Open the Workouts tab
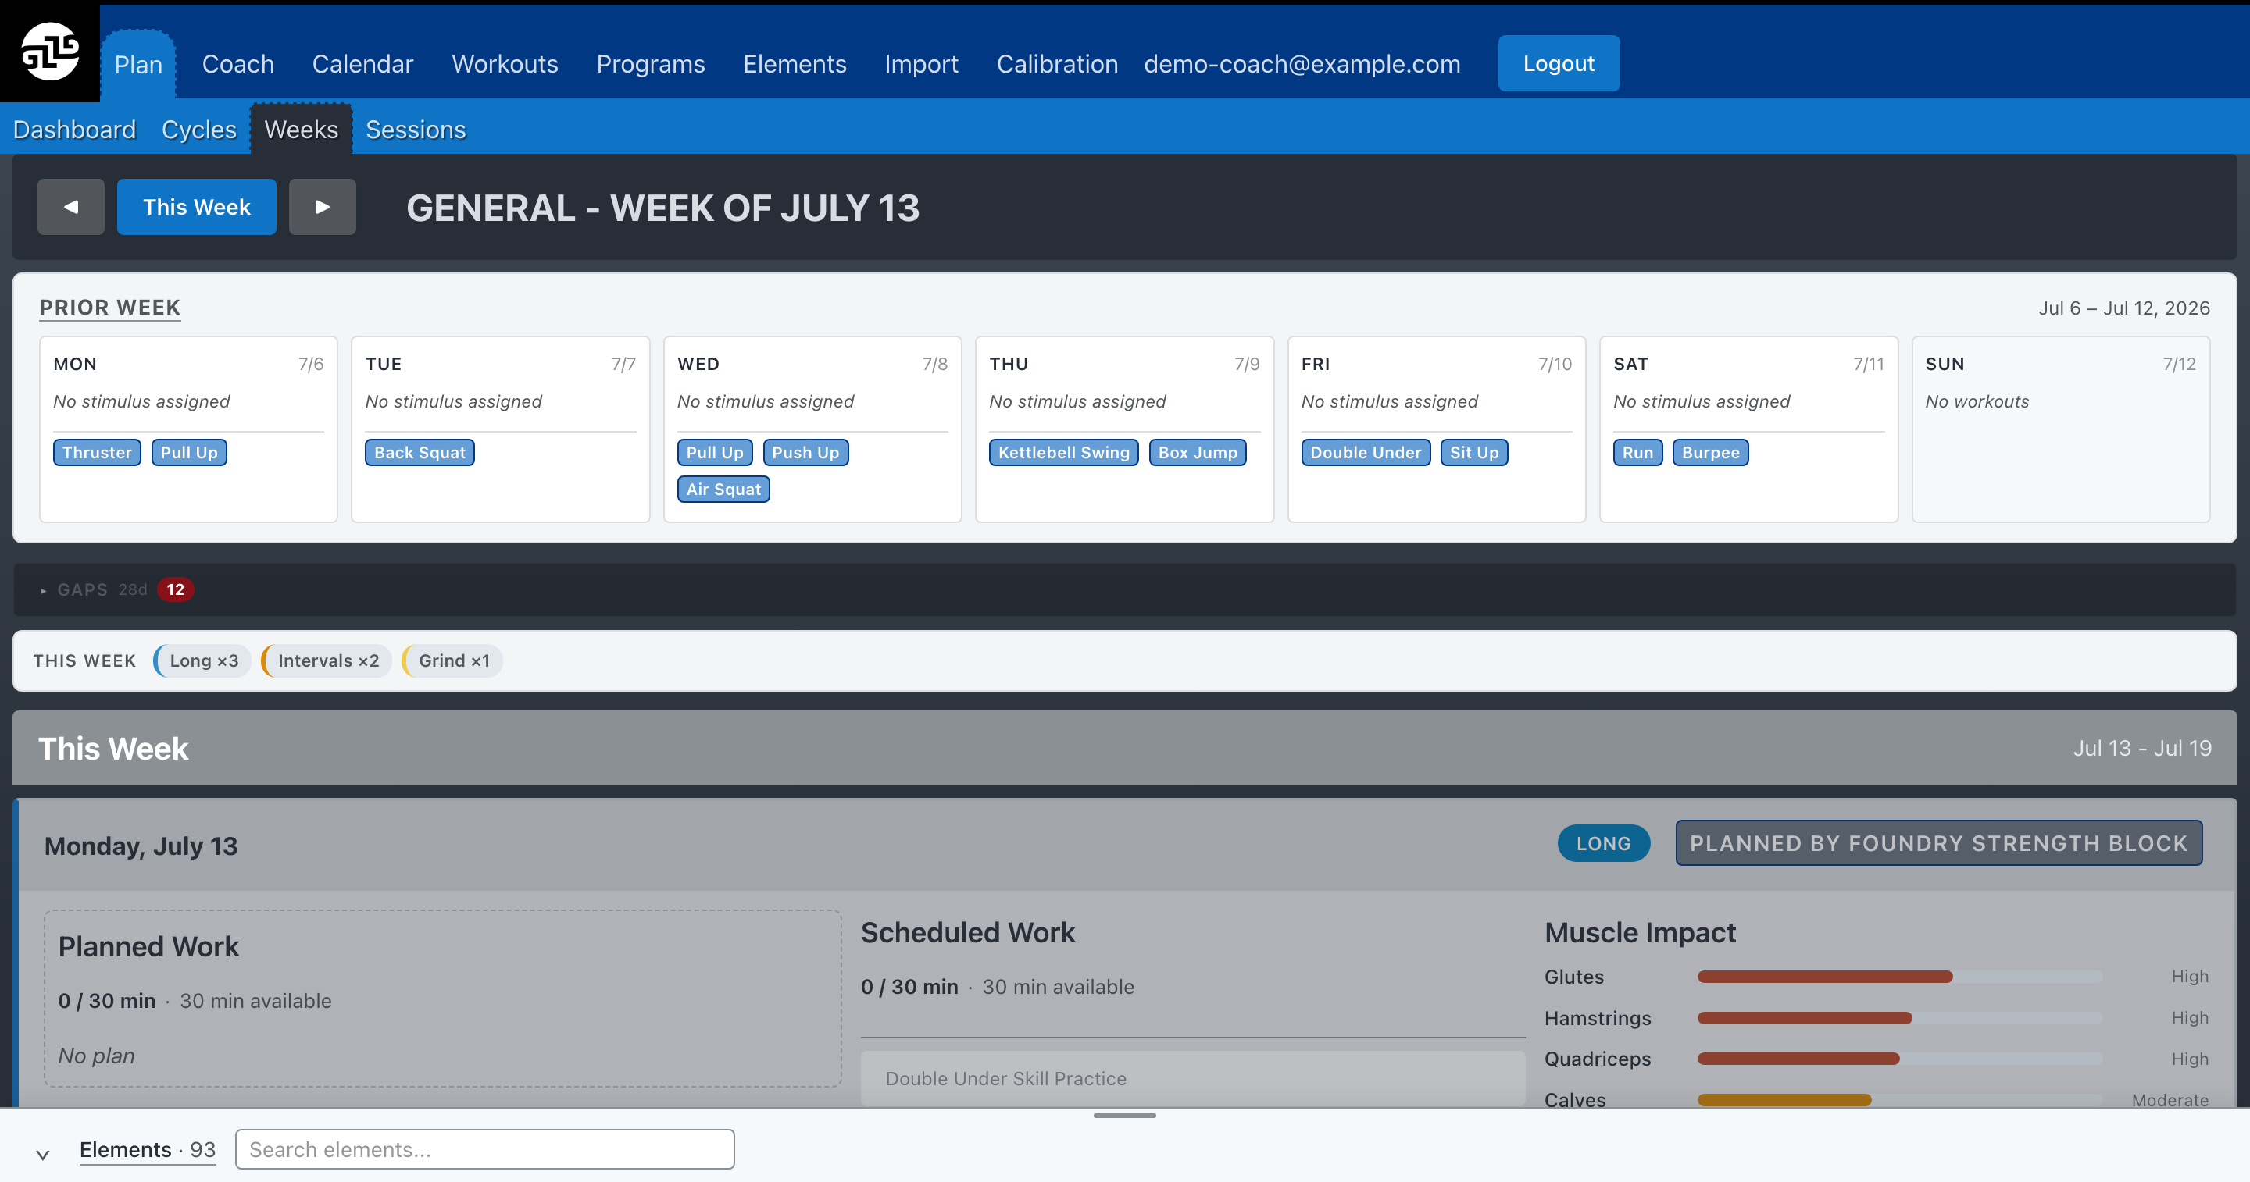The width and height of the screenshot is (2250, 1182). [505, 64]
